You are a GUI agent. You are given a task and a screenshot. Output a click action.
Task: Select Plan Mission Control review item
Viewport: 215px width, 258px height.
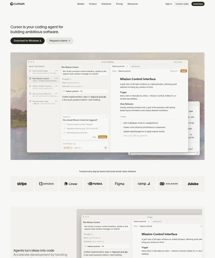tap(43, 80)
